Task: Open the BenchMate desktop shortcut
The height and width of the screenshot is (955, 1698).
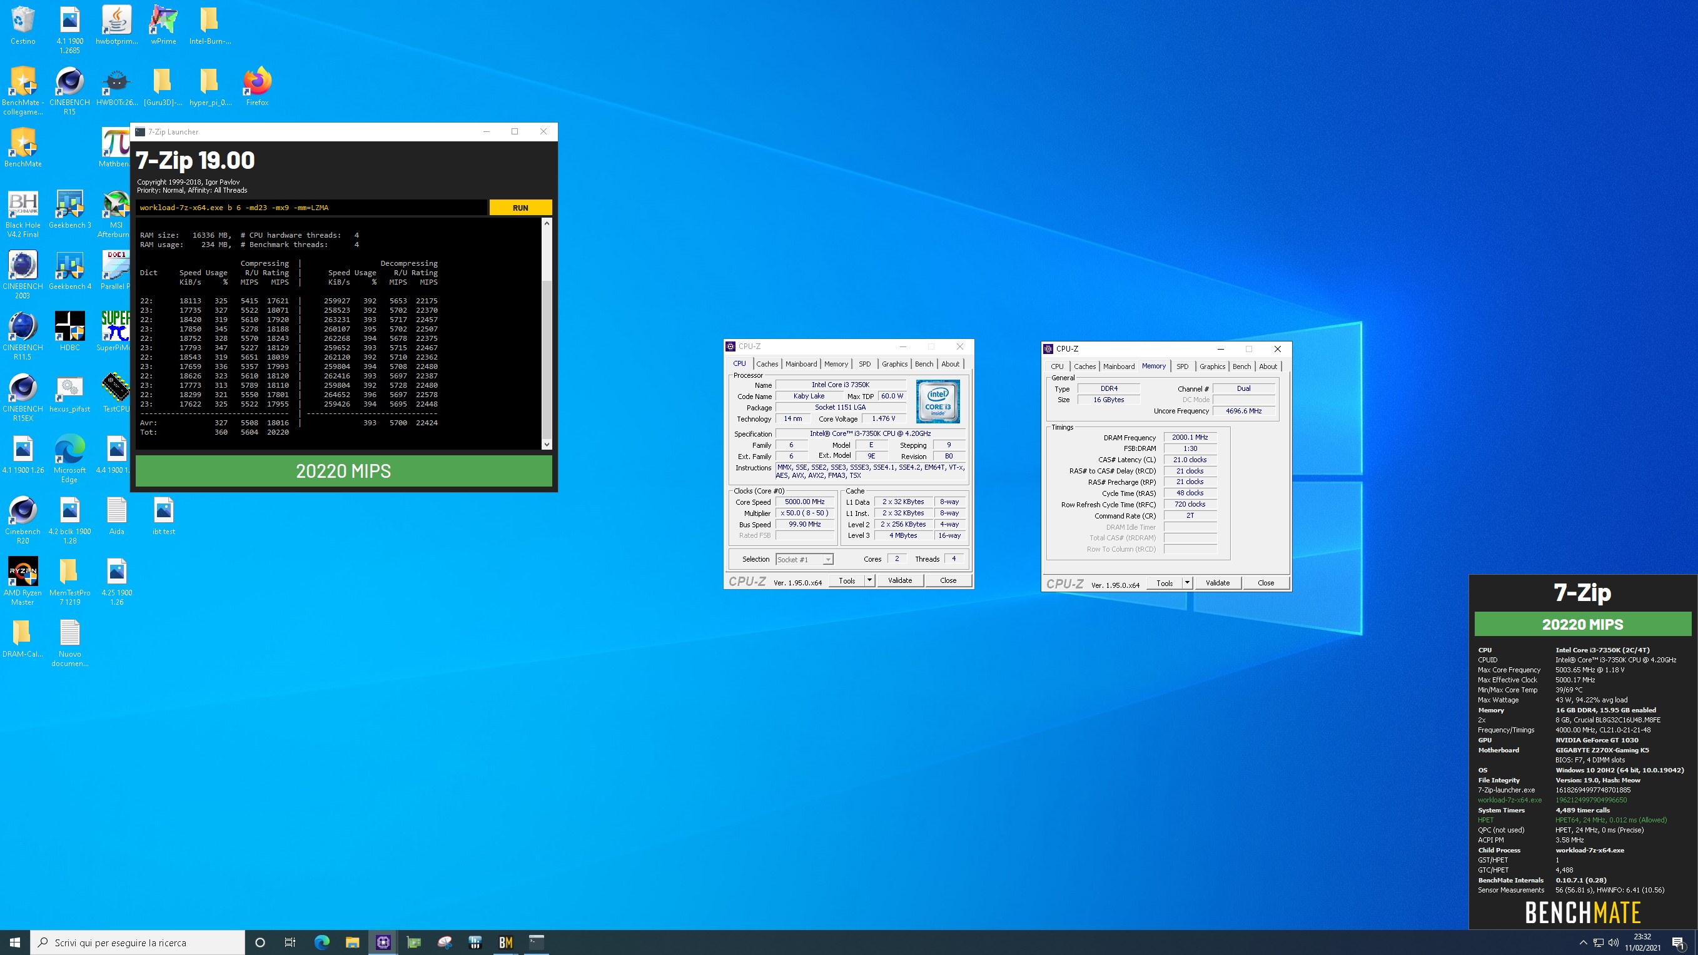Action: click(x=23, y=148)
